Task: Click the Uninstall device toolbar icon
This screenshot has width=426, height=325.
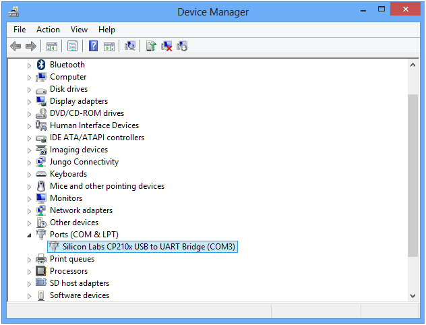Action: 166,46
